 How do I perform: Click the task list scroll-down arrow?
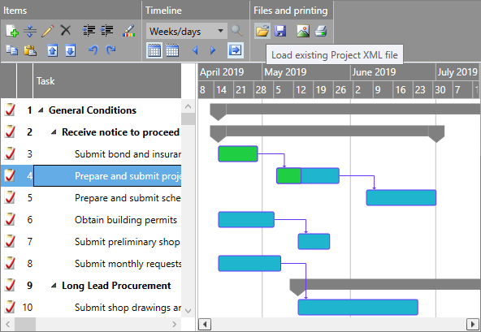[188, 311]
